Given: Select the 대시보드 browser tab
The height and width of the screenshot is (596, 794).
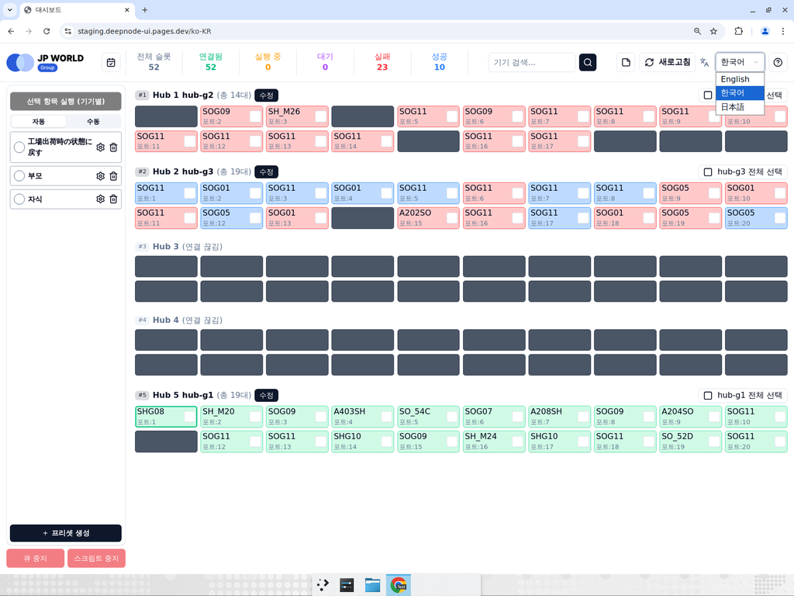Looking at the screenshot, I should 77,9.
